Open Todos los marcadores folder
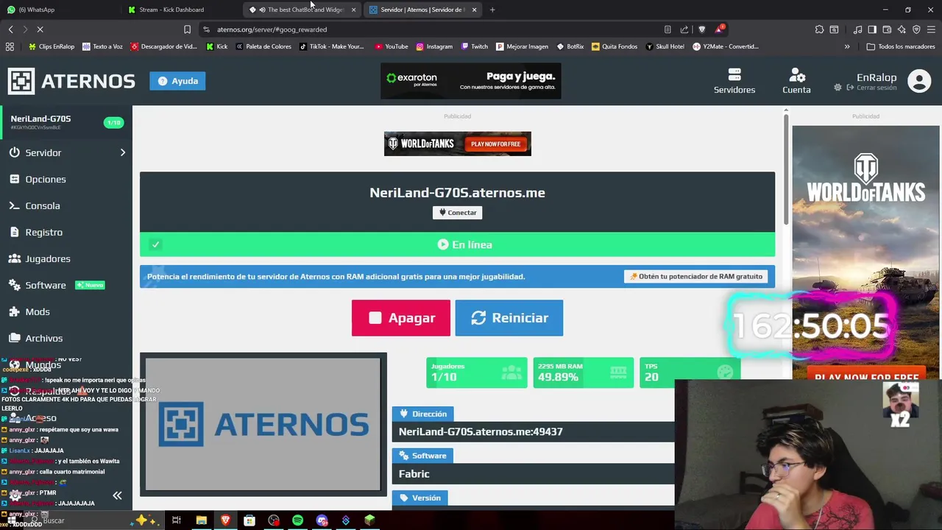 click(901, 46)
